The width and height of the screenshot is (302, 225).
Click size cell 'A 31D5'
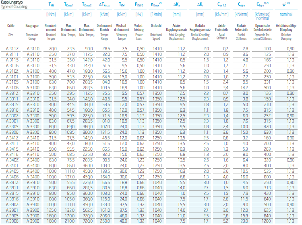pyautogui.click(x=12, y=82)
